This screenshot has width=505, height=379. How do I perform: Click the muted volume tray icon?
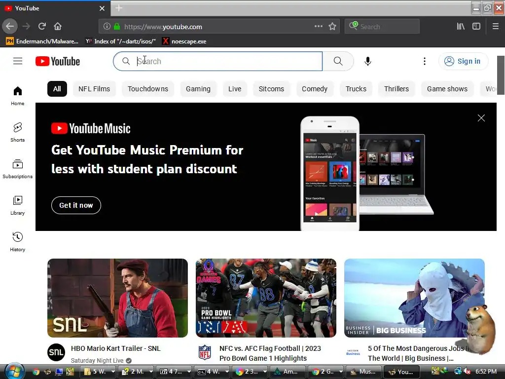(467, 372)
